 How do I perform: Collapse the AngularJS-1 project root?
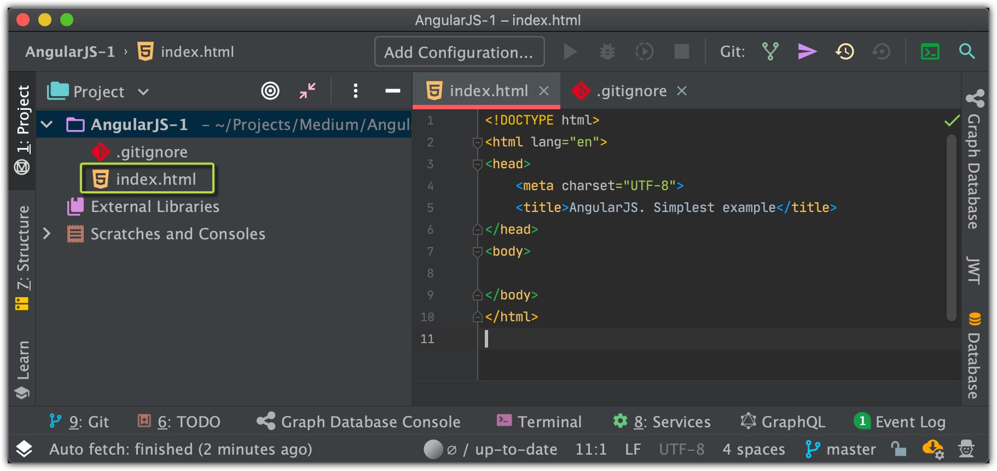tap(47, 125)
